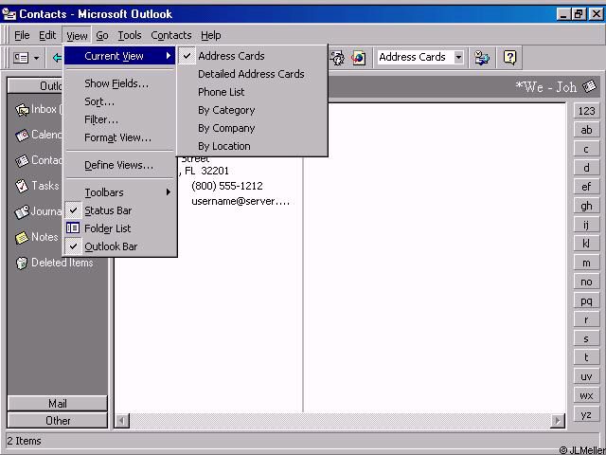606x455 pixels.
Task: Jump to contacts under ef index
Action: pyautogui.click(x=586, y=187)
